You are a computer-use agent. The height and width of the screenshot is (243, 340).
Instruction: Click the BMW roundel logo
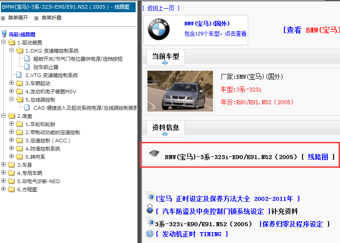coord(159,29)
